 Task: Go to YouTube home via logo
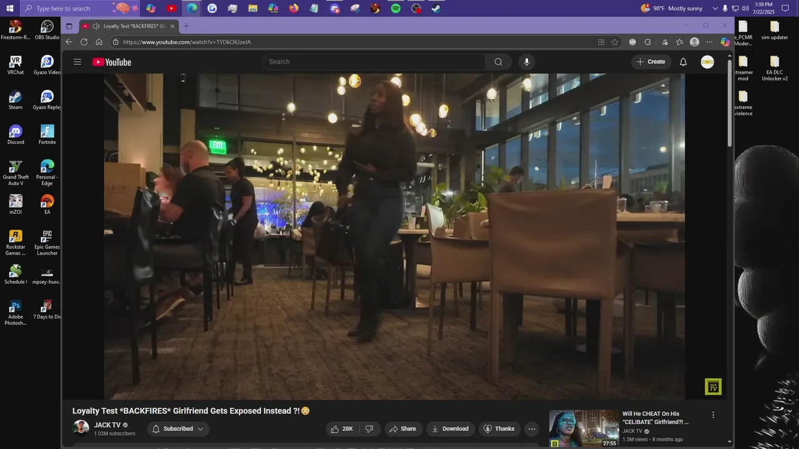coord(112,62)
